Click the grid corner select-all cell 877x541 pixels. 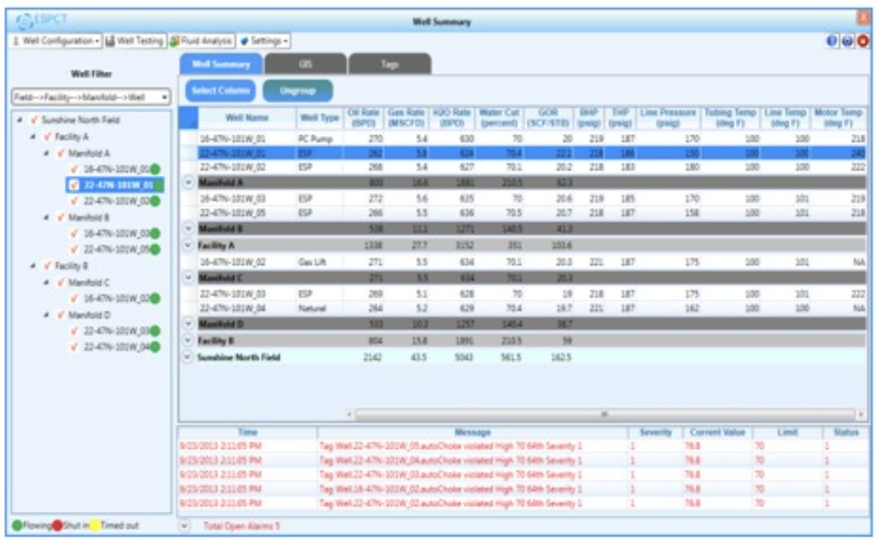tap(188, 118)
